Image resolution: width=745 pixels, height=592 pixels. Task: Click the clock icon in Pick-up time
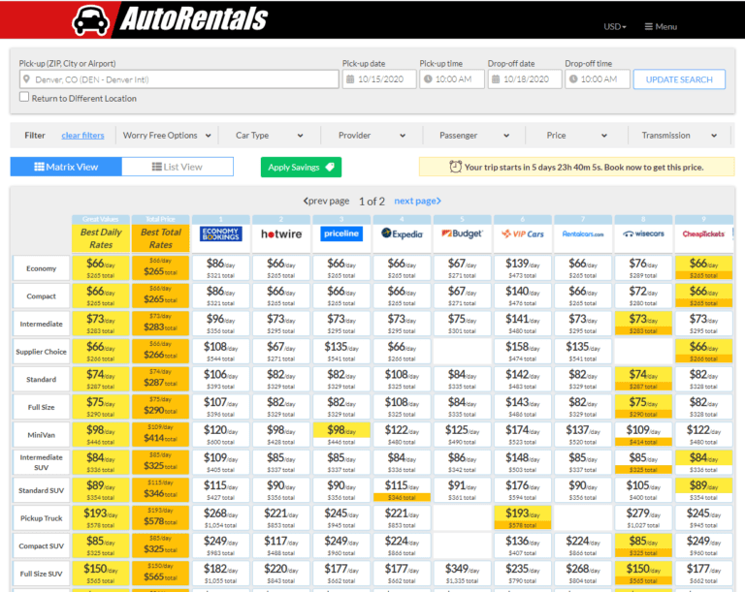click(x=428, y=79)
